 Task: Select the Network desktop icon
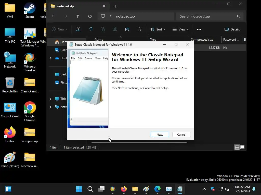[x=10, y=60]
